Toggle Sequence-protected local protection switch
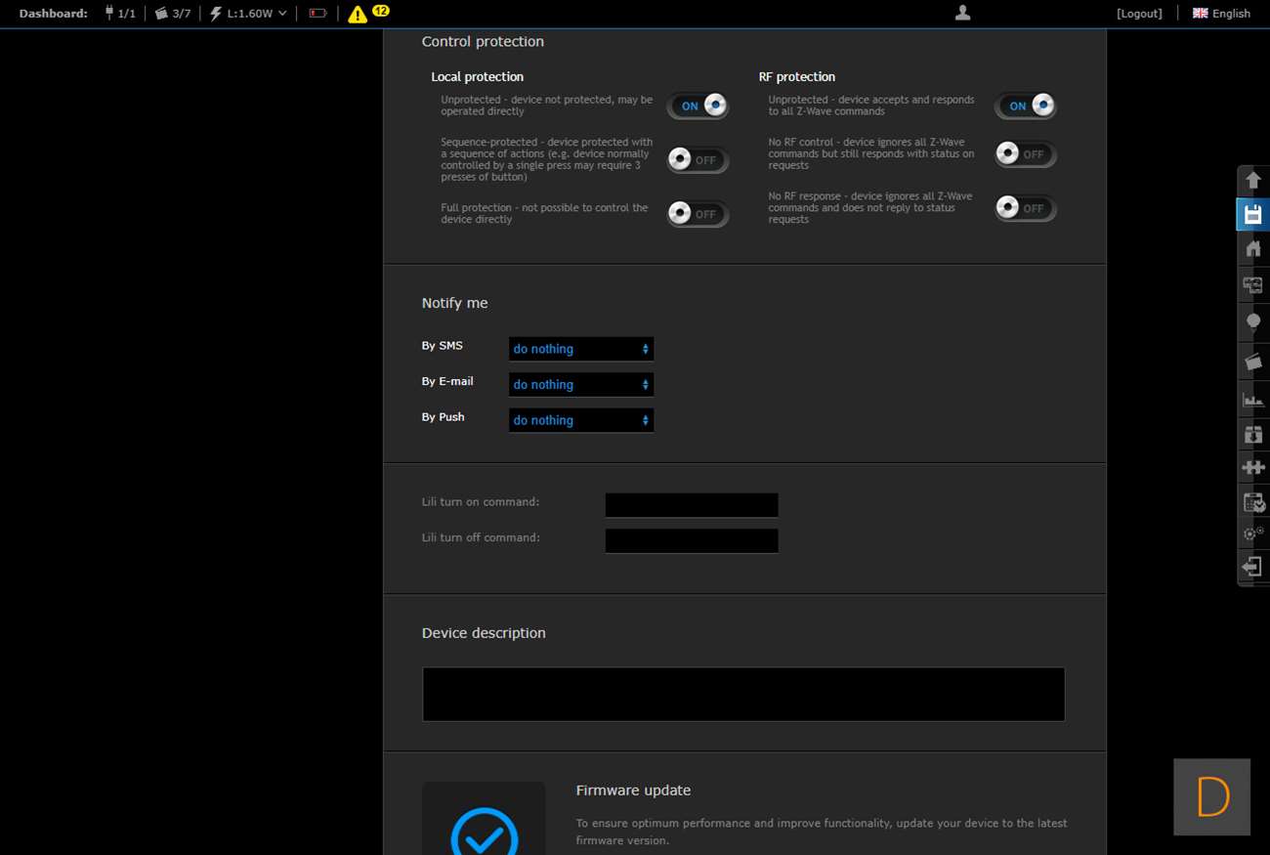This screenshot has height=855, width=1270. coord(698,159)
